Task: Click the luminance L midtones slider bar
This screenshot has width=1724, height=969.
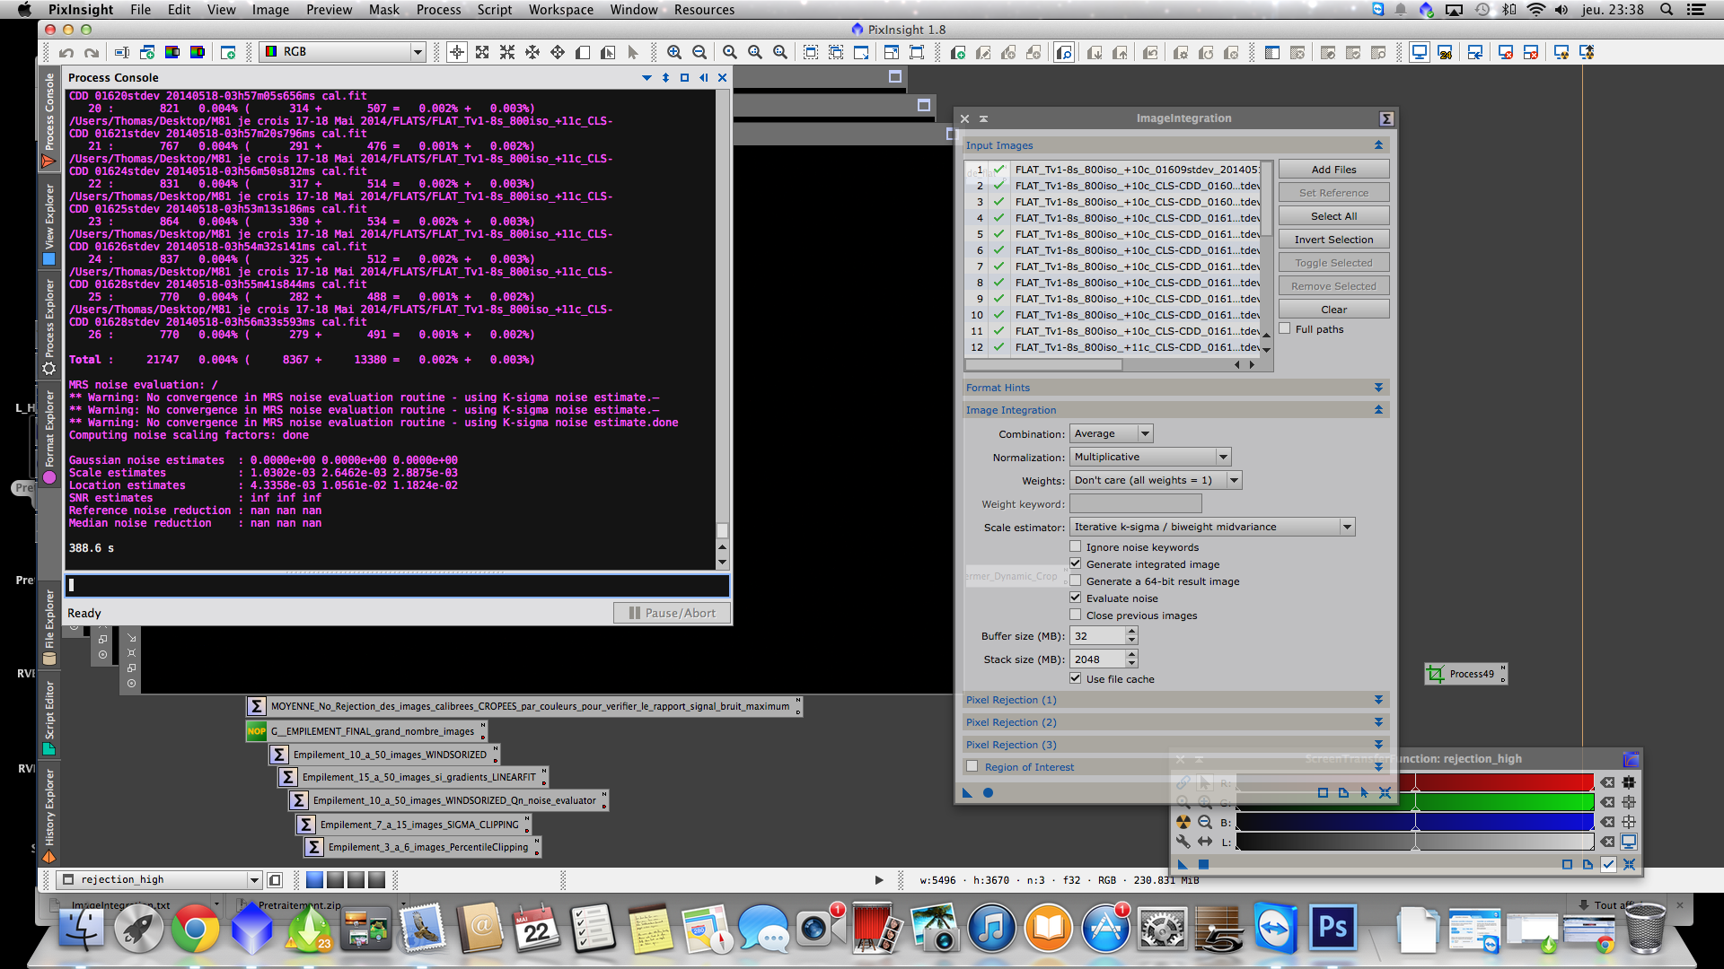Action: pyautogui.click(x=1415, y=842)
